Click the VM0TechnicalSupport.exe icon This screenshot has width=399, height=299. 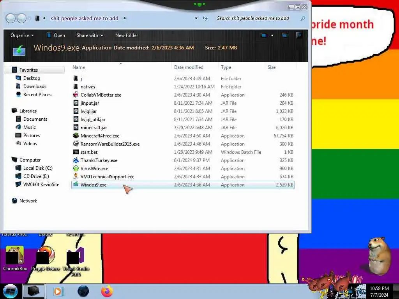point(76,176)
